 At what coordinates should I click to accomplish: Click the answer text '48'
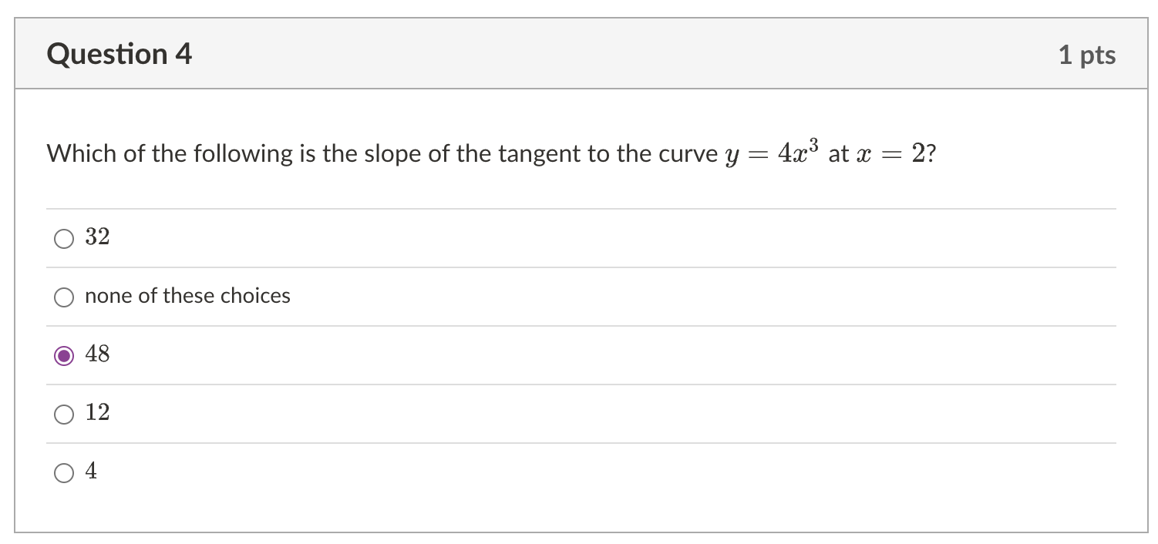pos(99,354)
